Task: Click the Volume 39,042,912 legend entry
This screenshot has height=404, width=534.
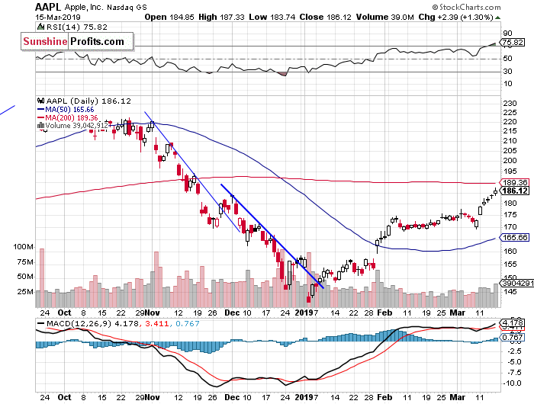Action: pos(76,126)
